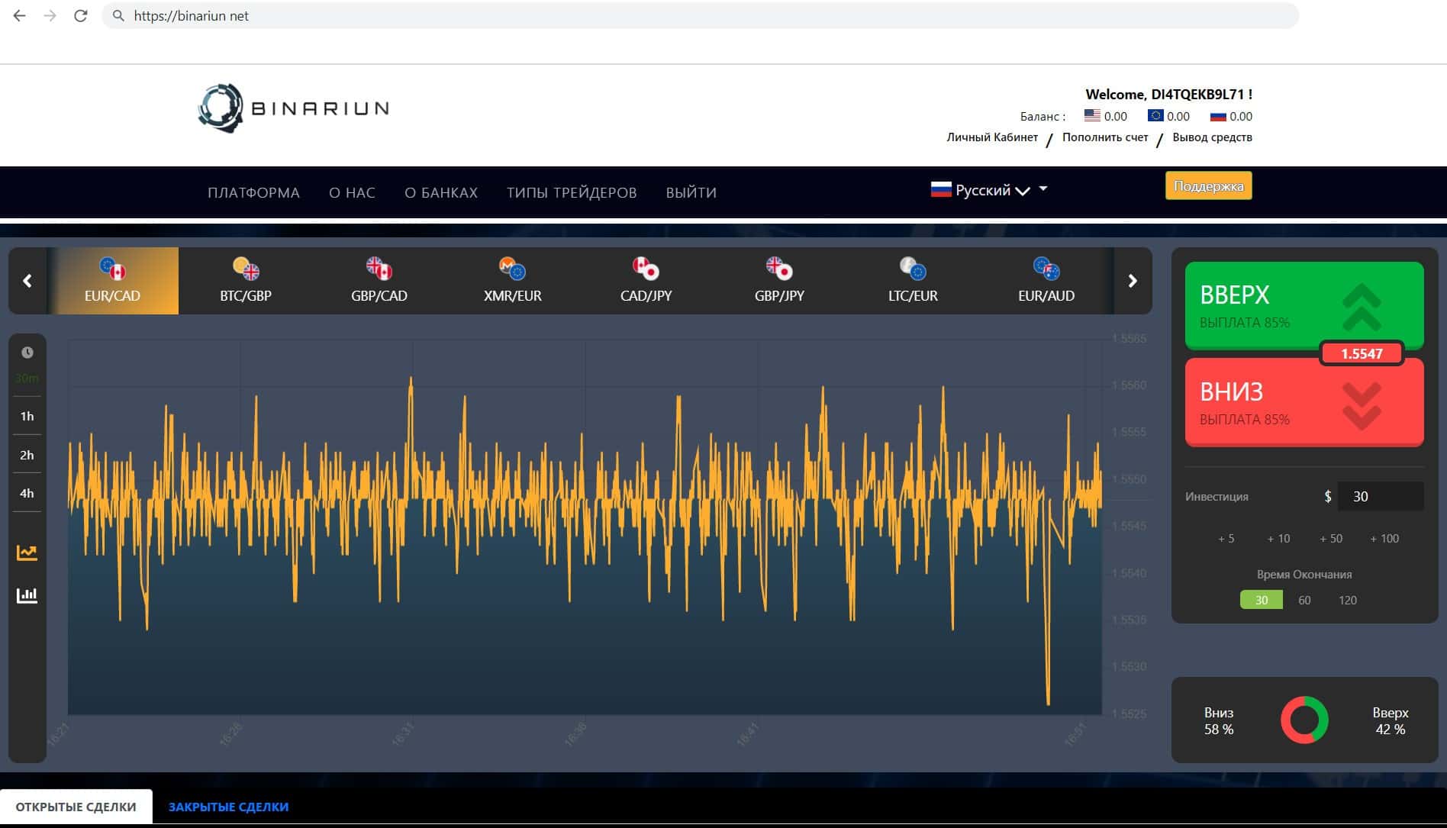Set expiry time to 60 seconds

pos(1304,600)
